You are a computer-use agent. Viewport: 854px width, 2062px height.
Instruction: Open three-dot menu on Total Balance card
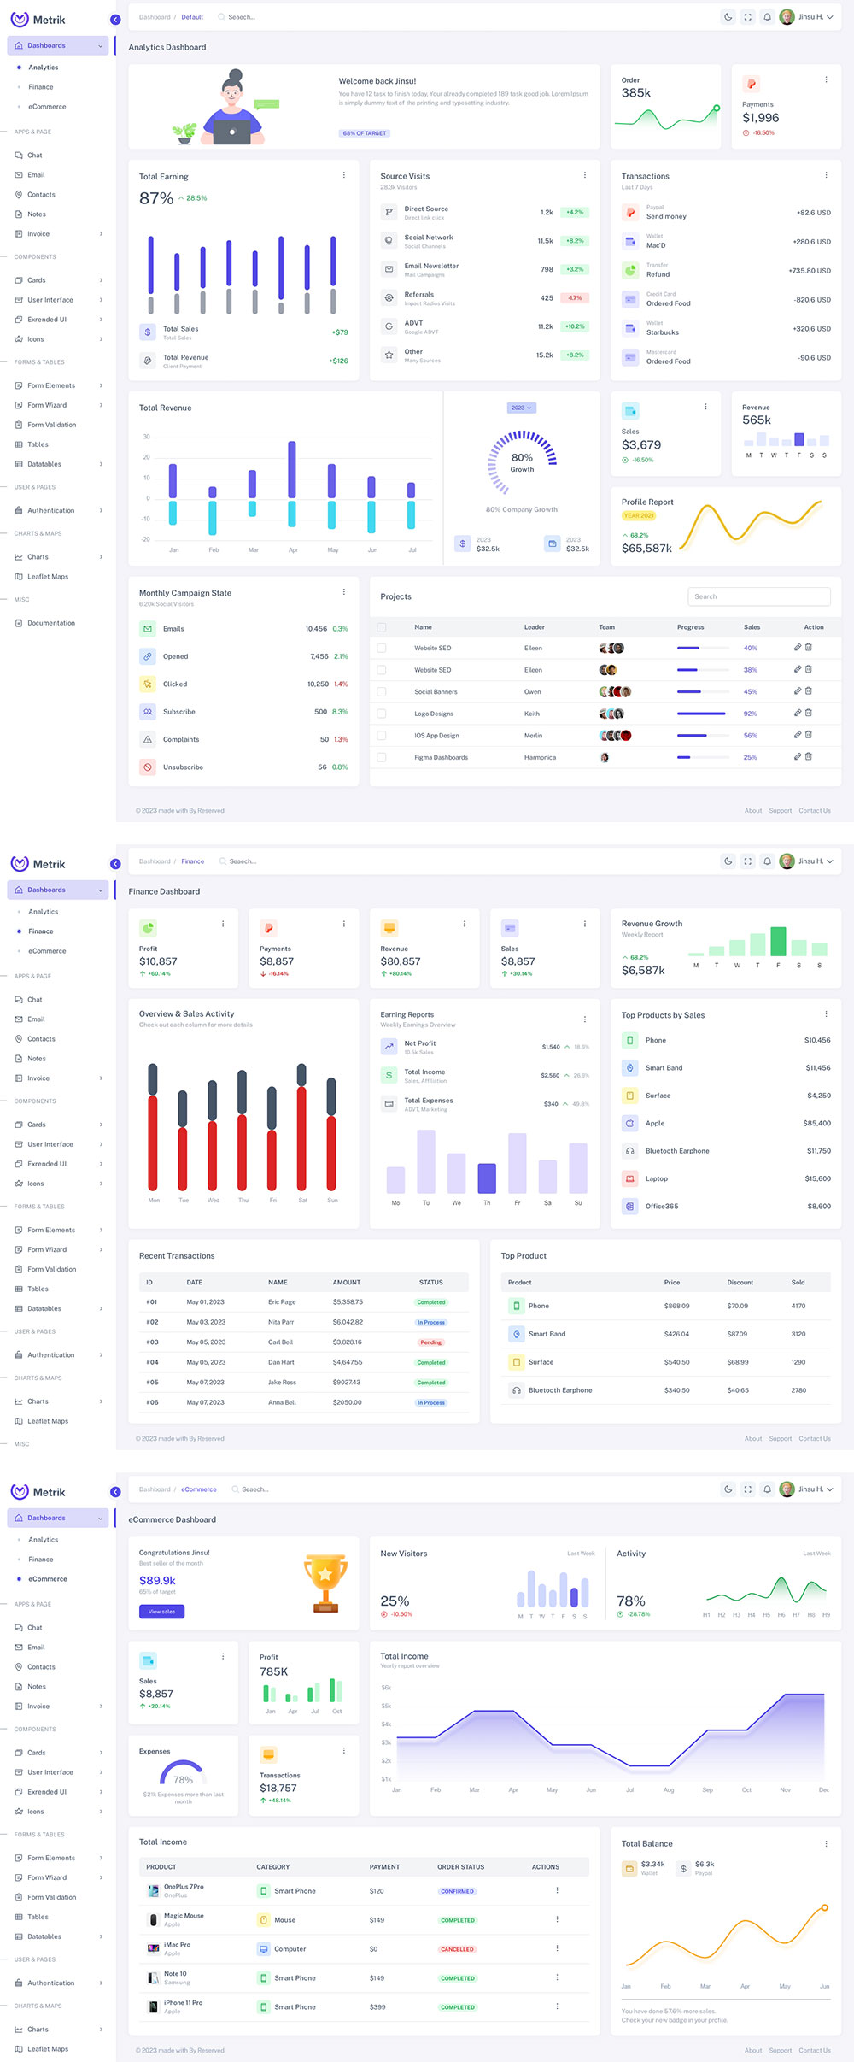(826, 1843)
